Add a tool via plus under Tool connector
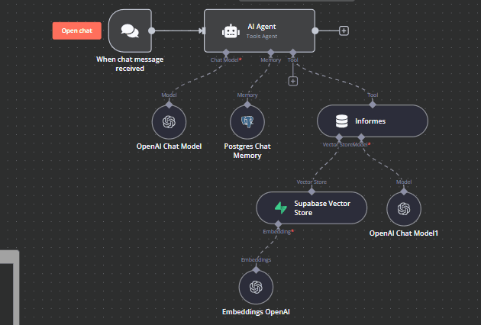 [x=293, y=81]
